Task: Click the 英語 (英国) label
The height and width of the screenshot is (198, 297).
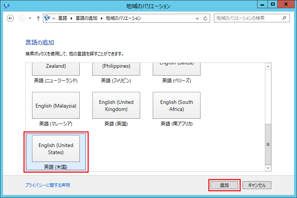Action: click(116, 124)
